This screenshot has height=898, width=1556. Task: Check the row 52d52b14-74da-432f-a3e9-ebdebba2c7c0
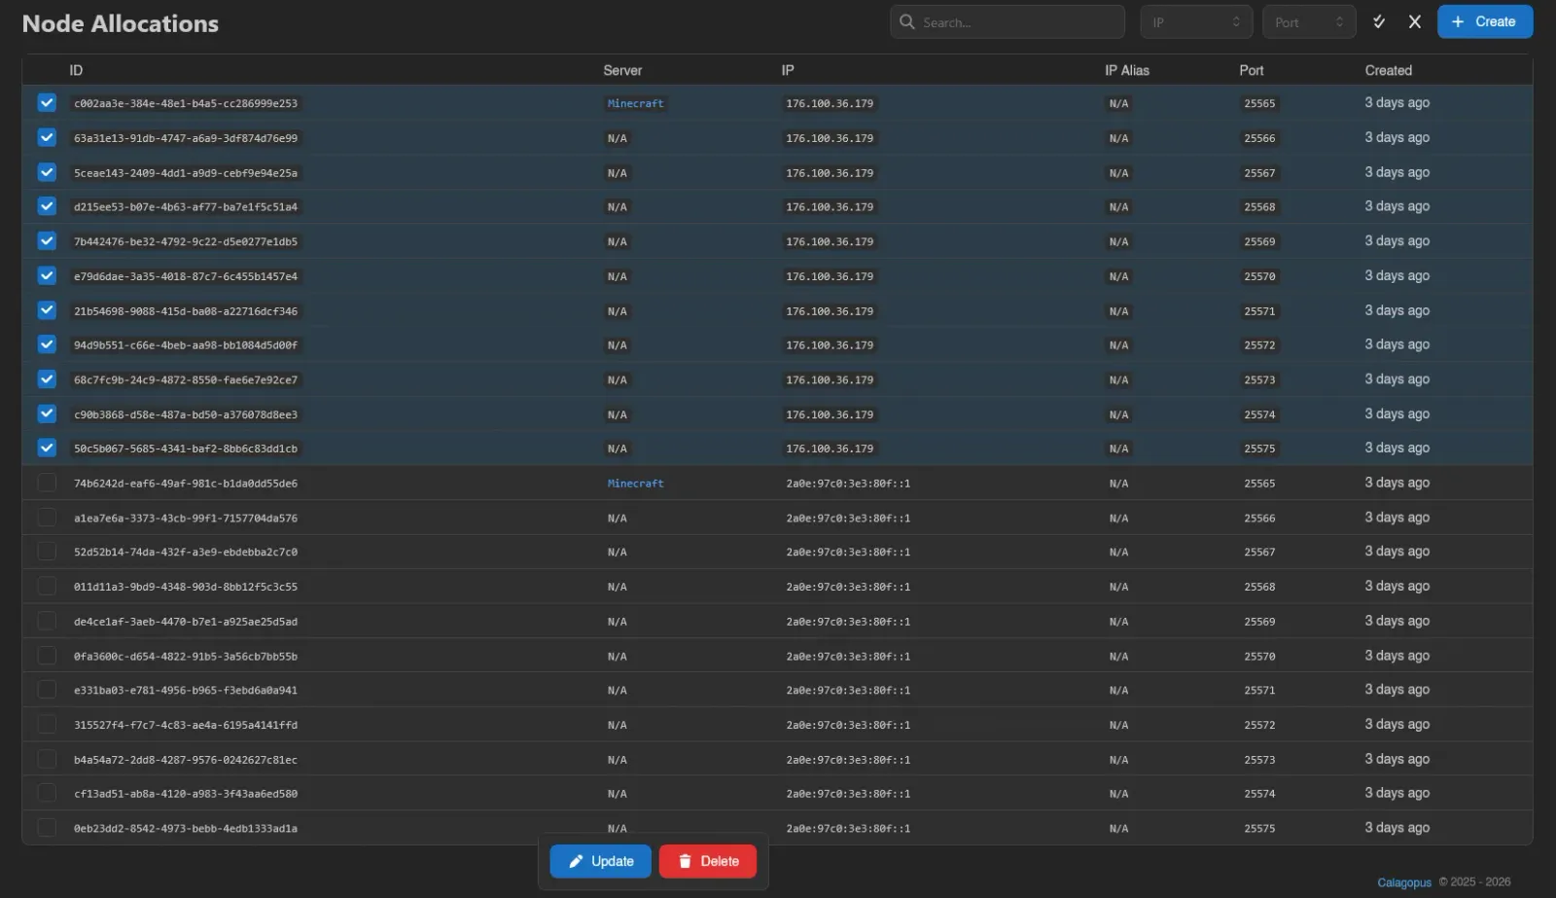pyautogui.click(x=47, y=552)
